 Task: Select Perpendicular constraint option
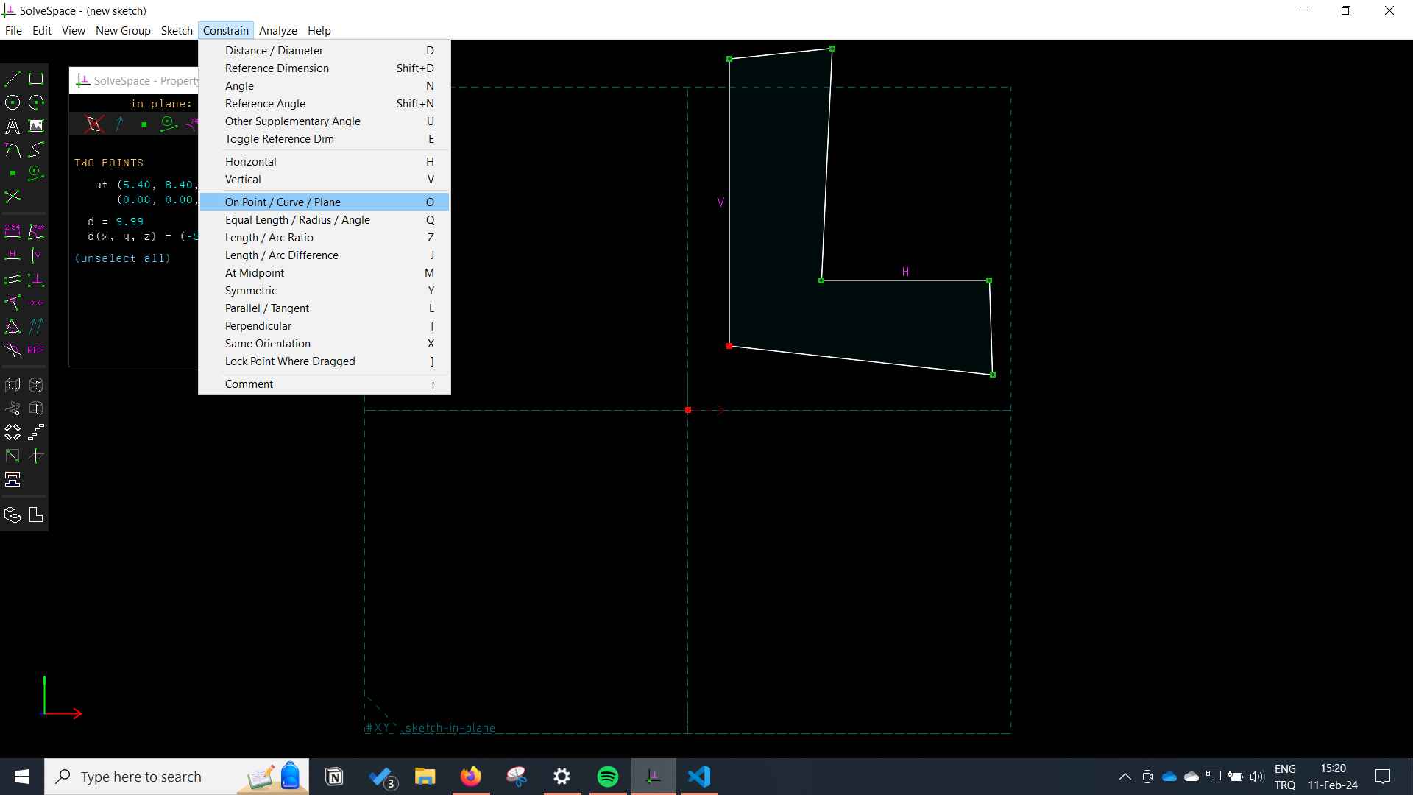click(257, 325)
